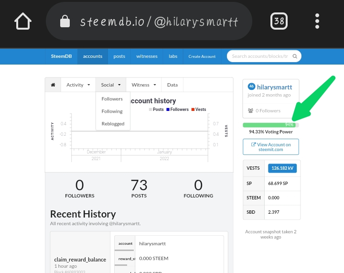This screenshot has height=273, width=344.
Task: Click 68.699 SP value
Action: [278, 184]
